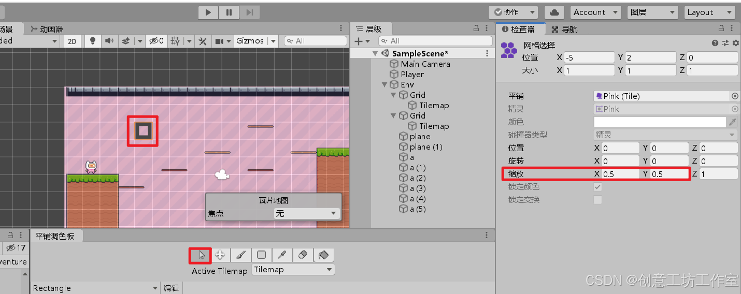The width and height of the screenshot is (741, 294).
Task: Switch to the 动画器 animator tab
Action: (47, 29)
